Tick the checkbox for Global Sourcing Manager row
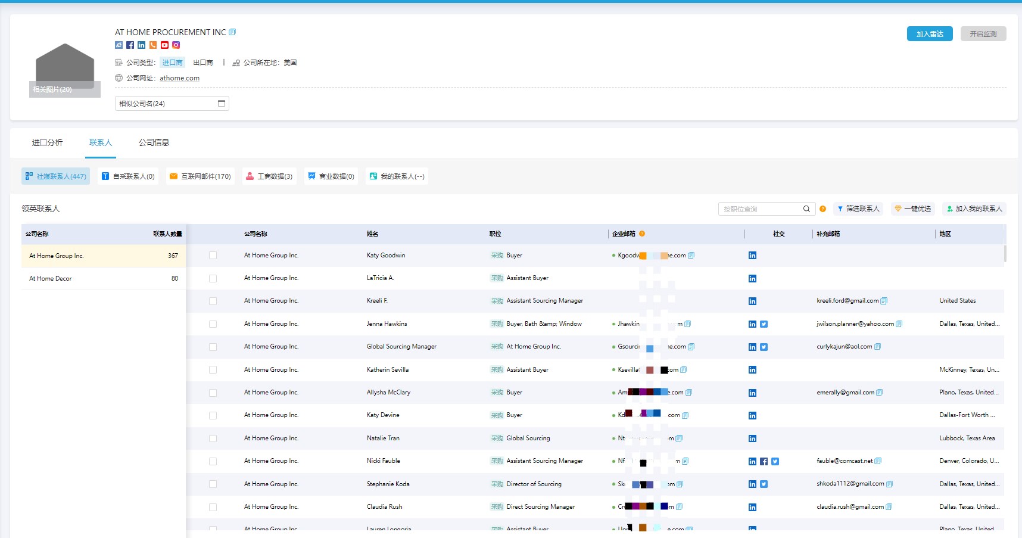1022x538 pixels. pos(213,347)
